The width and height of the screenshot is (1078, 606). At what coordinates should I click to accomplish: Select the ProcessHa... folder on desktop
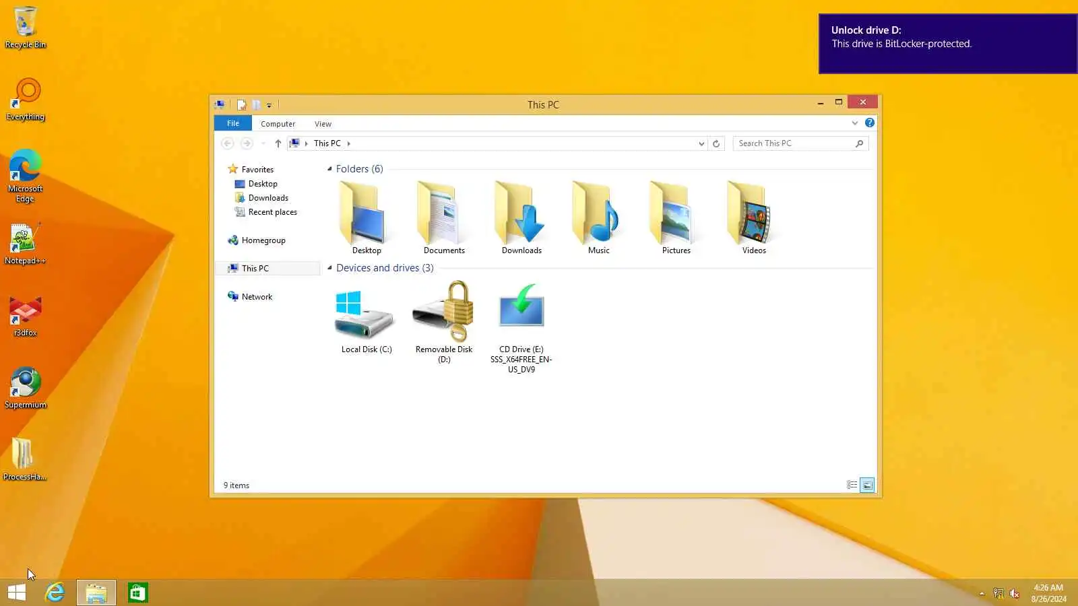click(x=26, y=460)
